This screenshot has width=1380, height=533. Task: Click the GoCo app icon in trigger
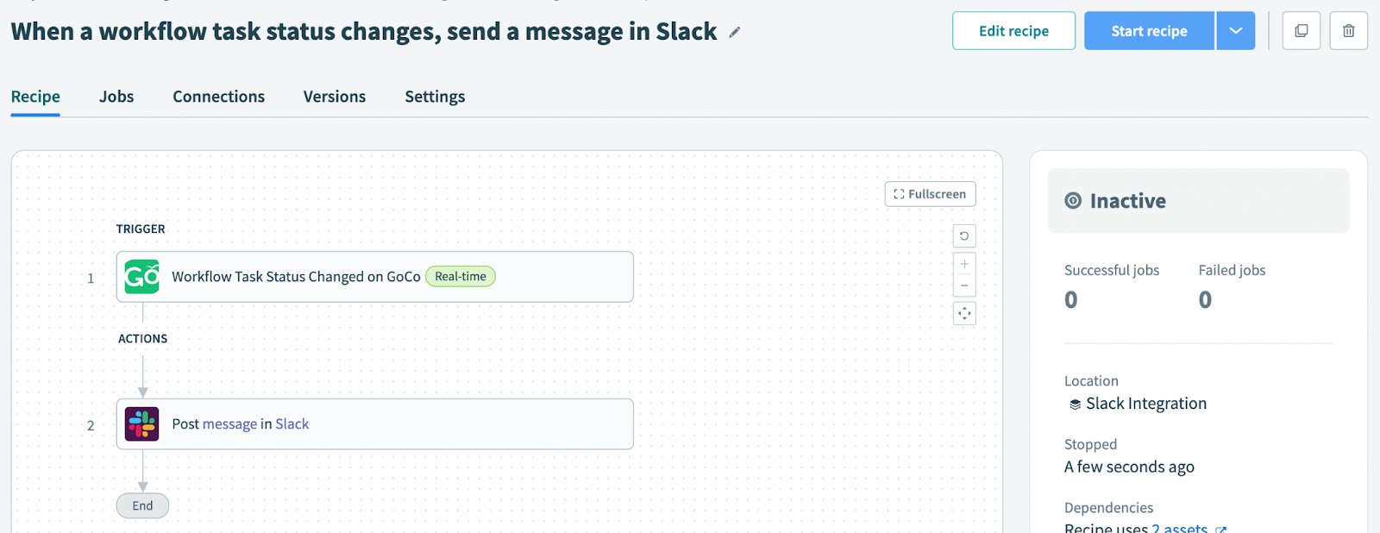tap(141, 277)
